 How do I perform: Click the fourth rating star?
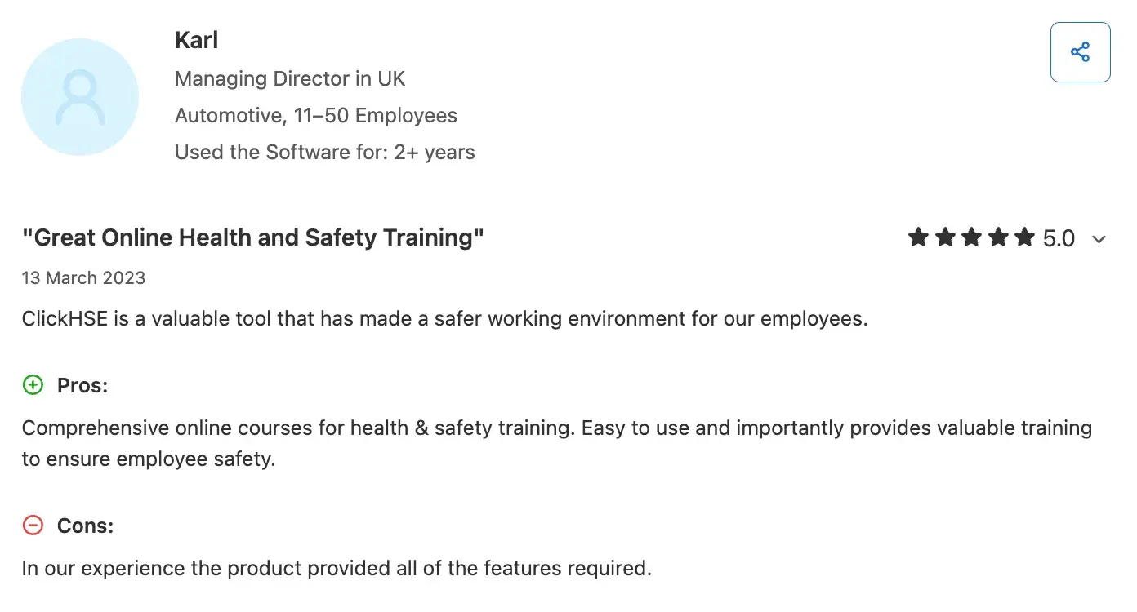(997, 238)
